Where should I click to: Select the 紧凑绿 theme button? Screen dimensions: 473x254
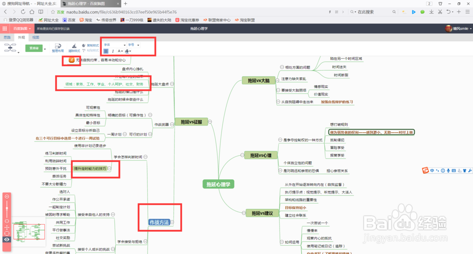tap(34, 48)
